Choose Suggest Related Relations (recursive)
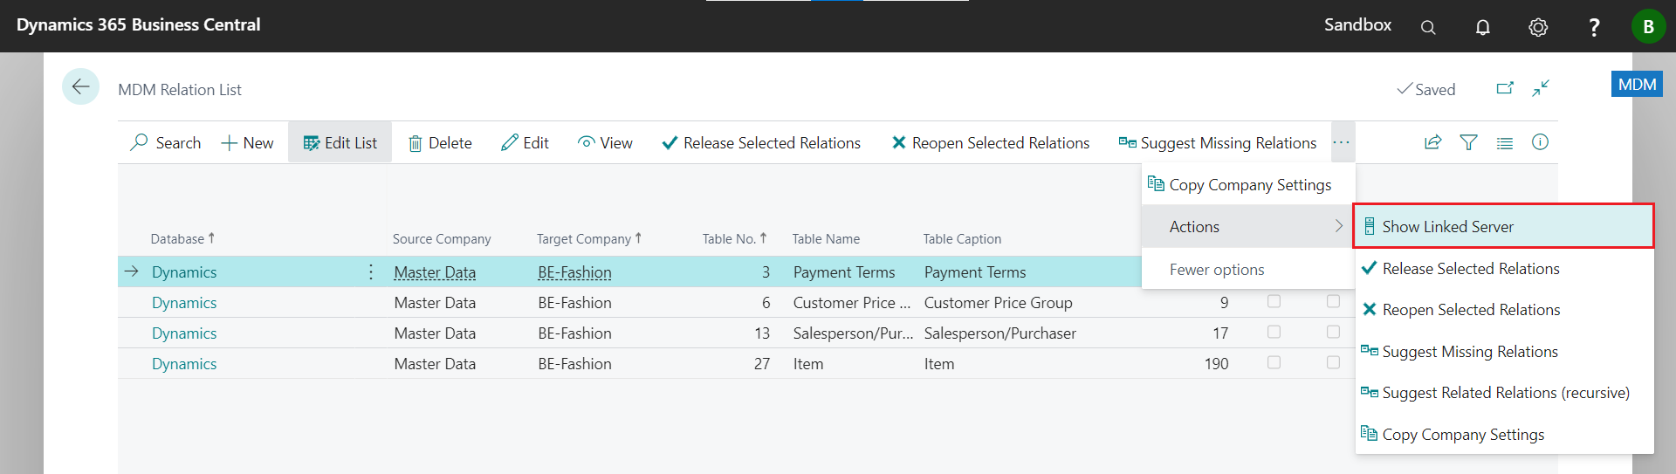 (1503, 393)
